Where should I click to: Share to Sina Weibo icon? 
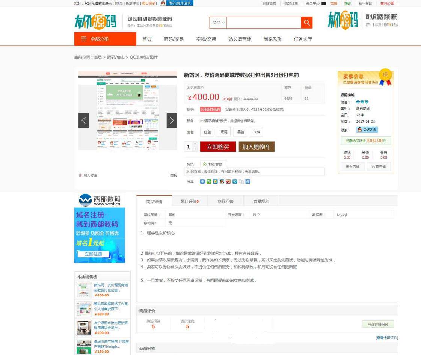click(x=228, y=181)
